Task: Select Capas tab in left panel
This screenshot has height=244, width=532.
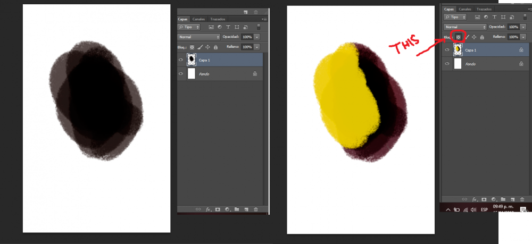Action: pyautogui.click(x=182, y=19)
